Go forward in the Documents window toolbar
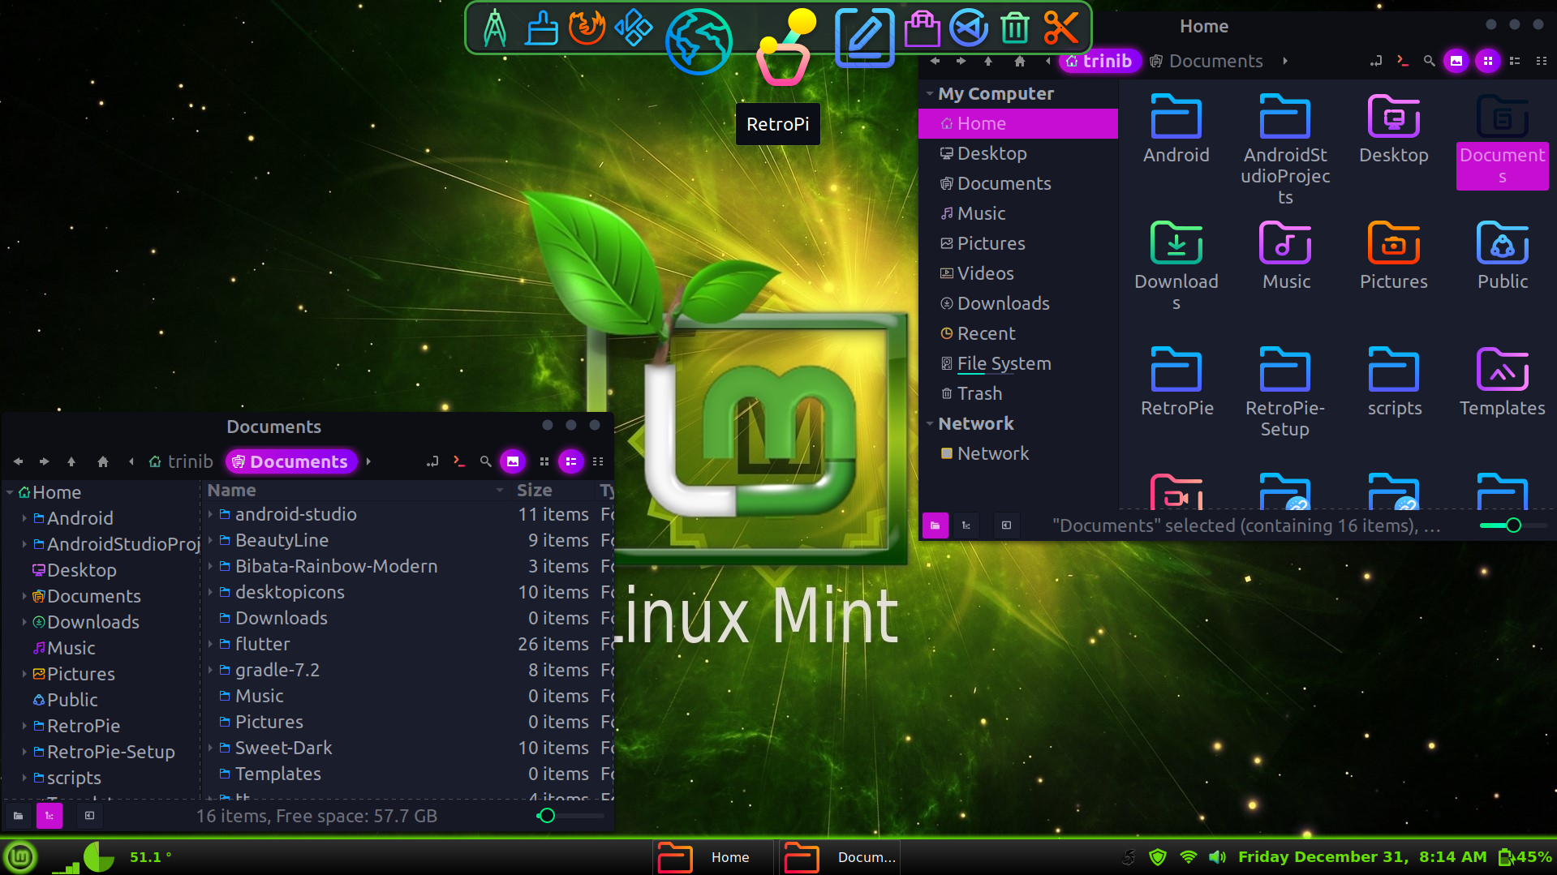 [x=44, y=461]
